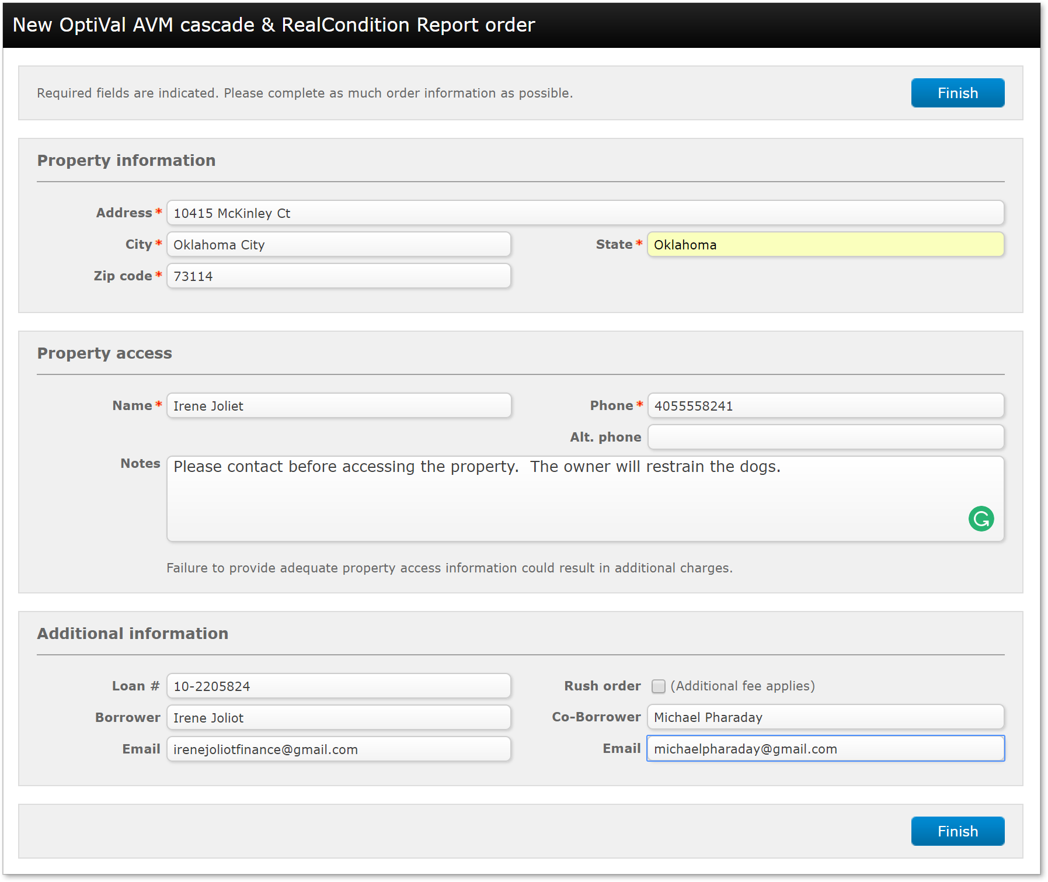The image size is (1048, 882).
Task: Click the City field containing Oklahoma City
Action: coord(339,244)
